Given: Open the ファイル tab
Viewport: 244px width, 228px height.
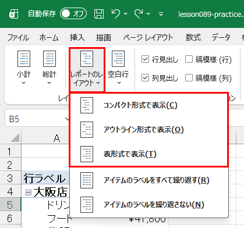Looking at the screenshot, I should coord(18,37).
